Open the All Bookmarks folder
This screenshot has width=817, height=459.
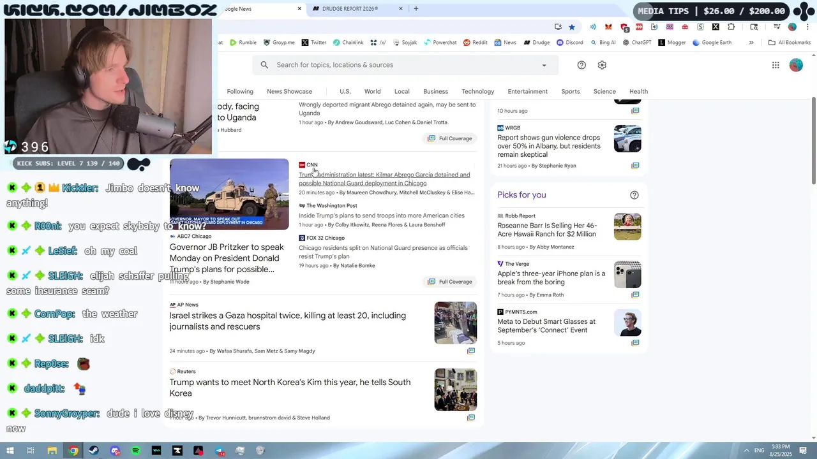click(x=790, y=43)
